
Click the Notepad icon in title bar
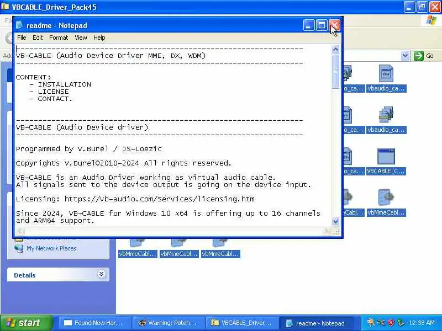coord(19,25)
